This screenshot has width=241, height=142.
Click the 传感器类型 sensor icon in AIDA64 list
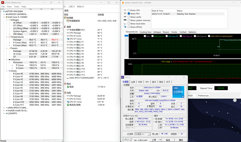[x=67, y=21]
